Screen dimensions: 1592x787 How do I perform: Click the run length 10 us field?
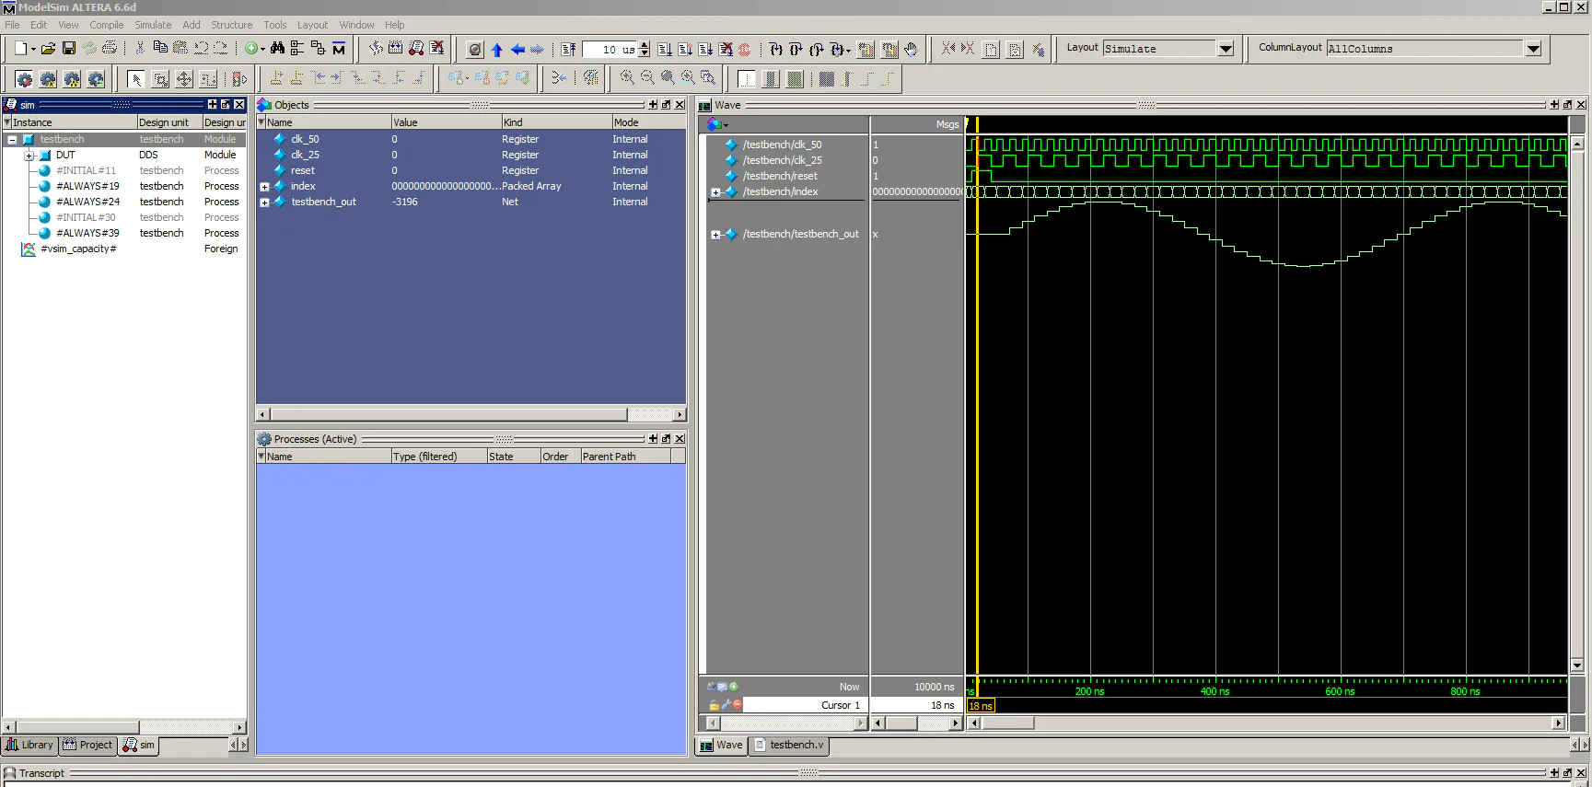click(x=610, y=50)
